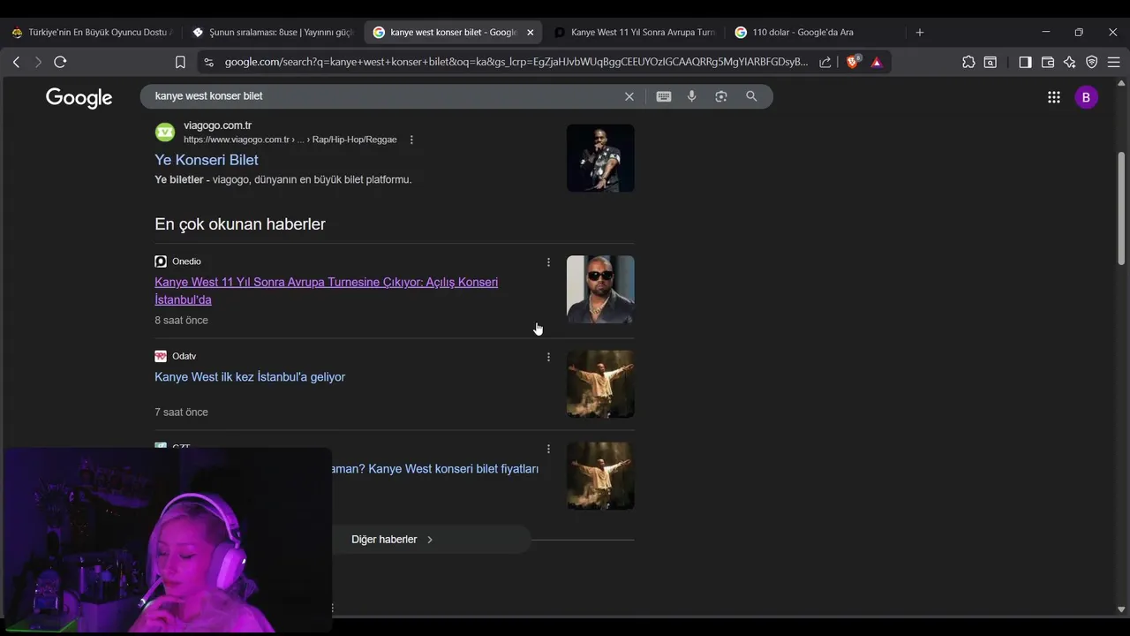Screen dimensions: 1130x636
Task: Click the address bar URL
Action: (x=516, y=62)
